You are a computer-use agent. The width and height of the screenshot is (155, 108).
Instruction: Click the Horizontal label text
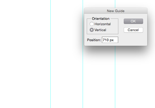pyautogui.click(x=103, y=24)
